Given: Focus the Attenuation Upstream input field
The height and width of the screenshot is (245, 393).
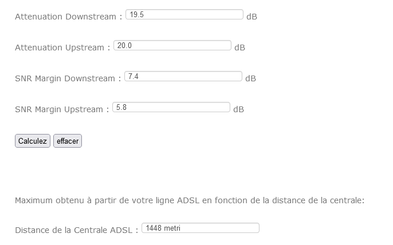Looking at the screenshot, I should point(172,45).
